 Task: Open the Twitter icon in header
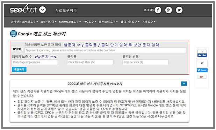pos(179,10)
